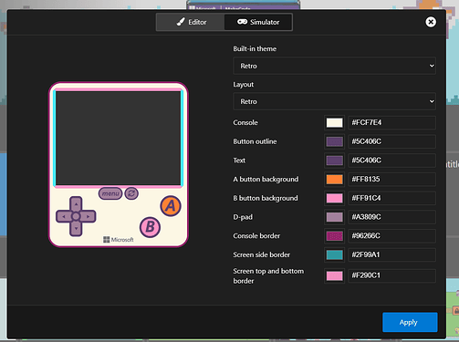Image resolution: width=459 pixels, height=342 pixels.
Task: Click the Text color swatch
Action: click(334, 161)
